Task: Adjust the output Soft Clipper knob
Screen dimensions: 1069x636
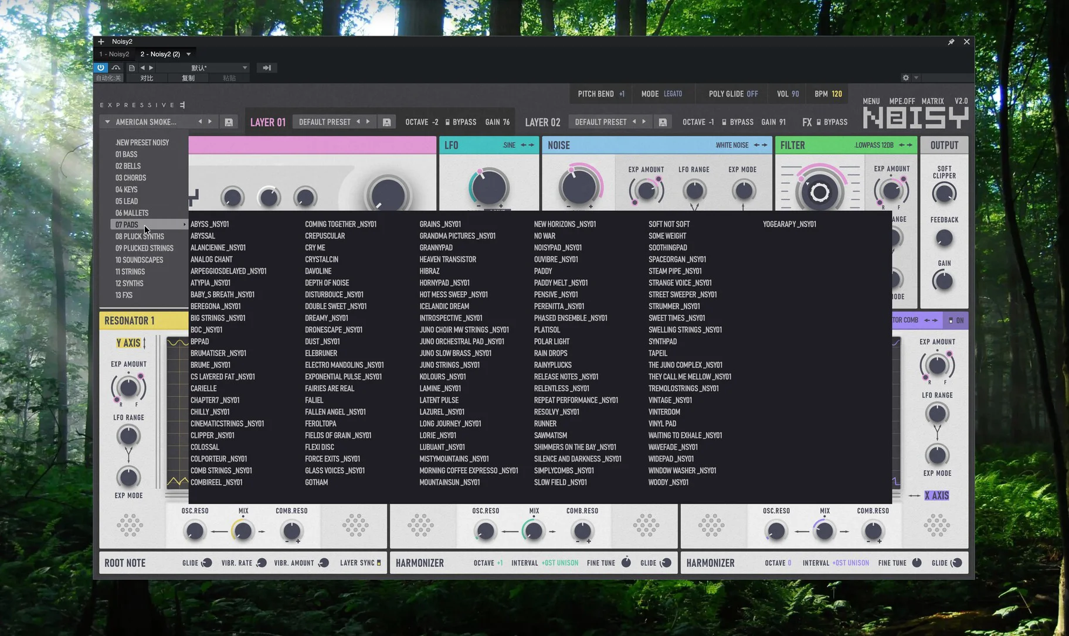Action: pos(944,193)
